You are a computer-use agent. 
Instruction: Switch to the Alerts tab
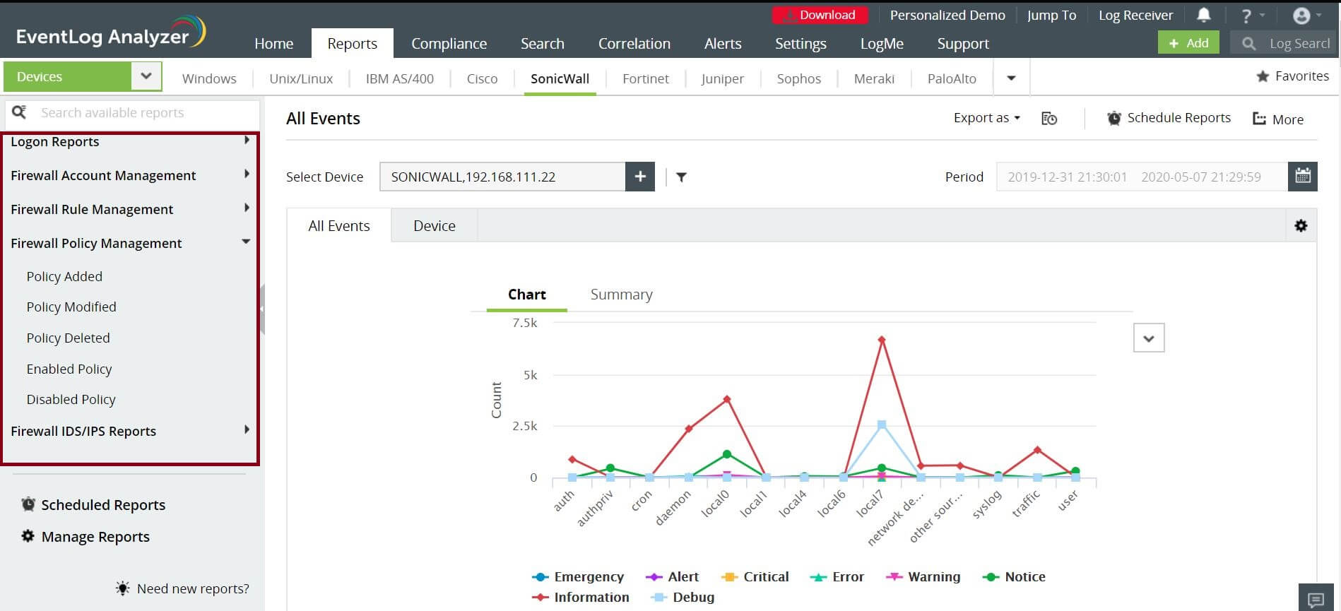723,43
